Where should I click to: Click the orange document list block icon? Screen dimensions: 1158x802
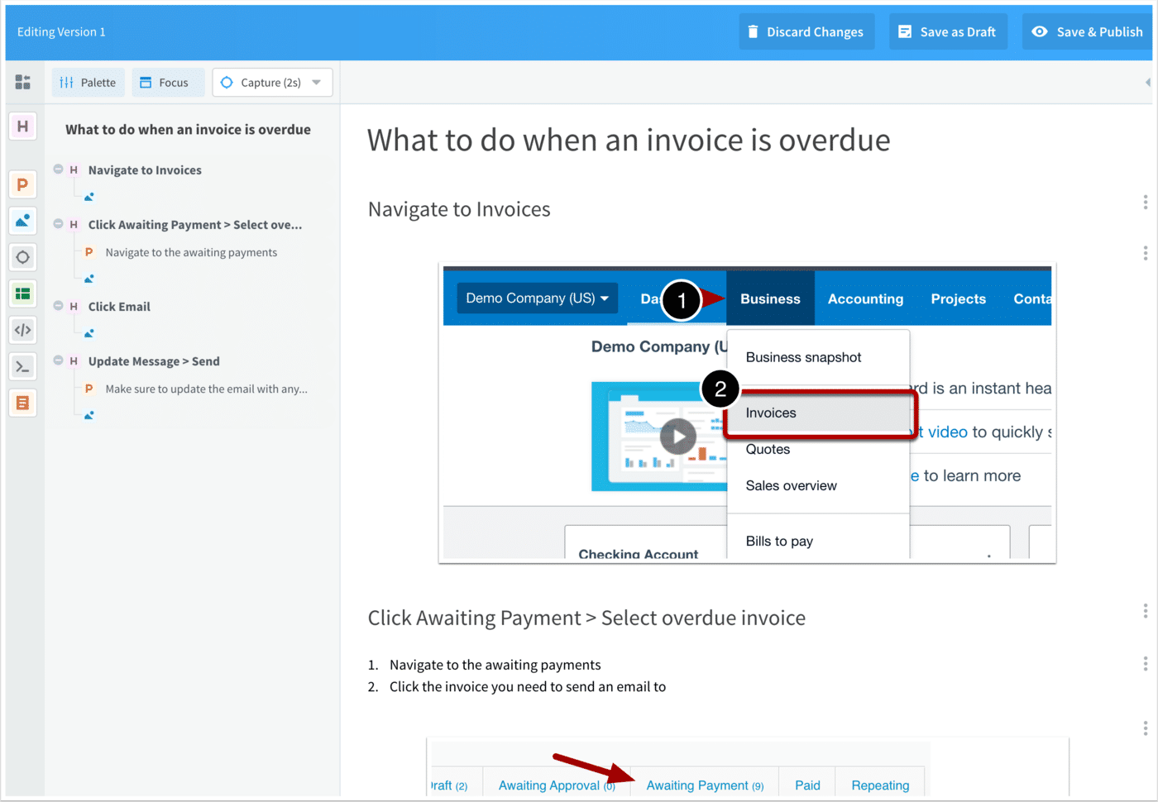click(22, 402)
